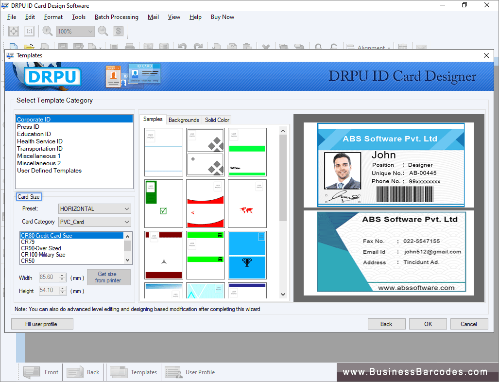This screenshot has height=382, width=499.
Task: Select the zoom out magnifier icon
Action: pos(103,31)
